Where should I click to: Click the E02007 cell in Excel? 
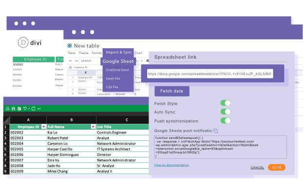[28, 160]
